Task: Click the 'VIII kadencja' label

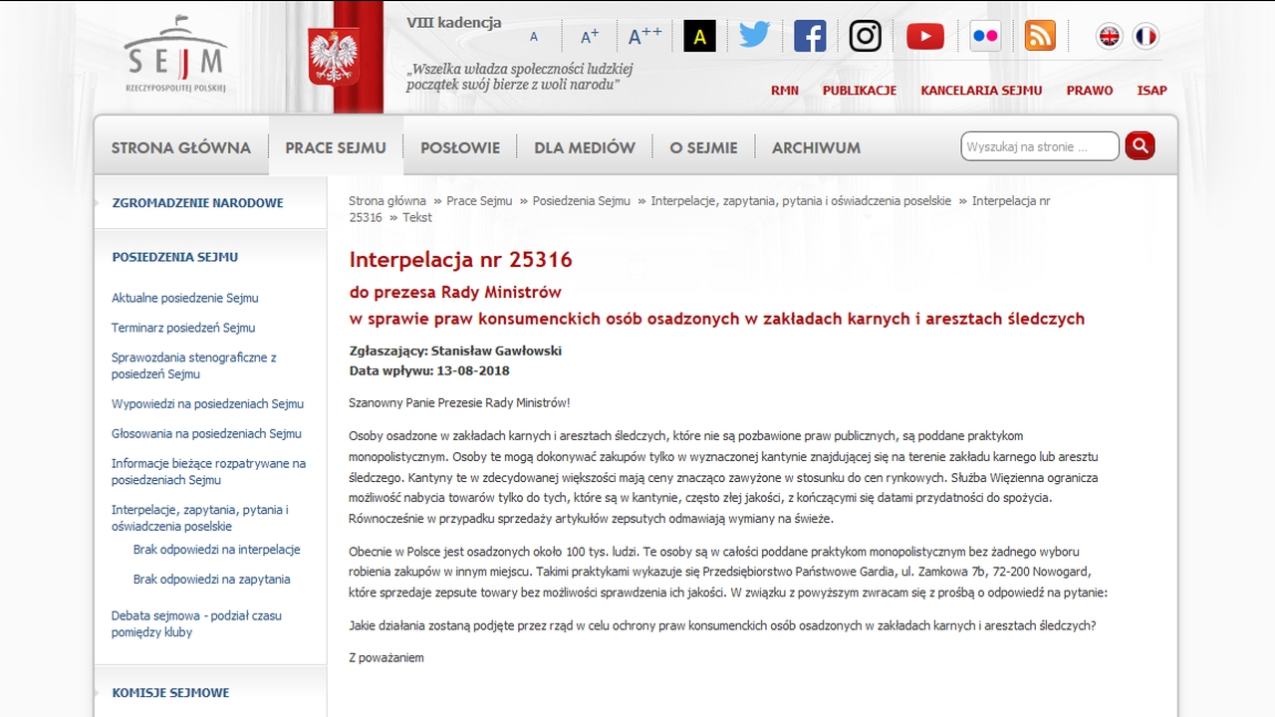Action: click(454, 23)
